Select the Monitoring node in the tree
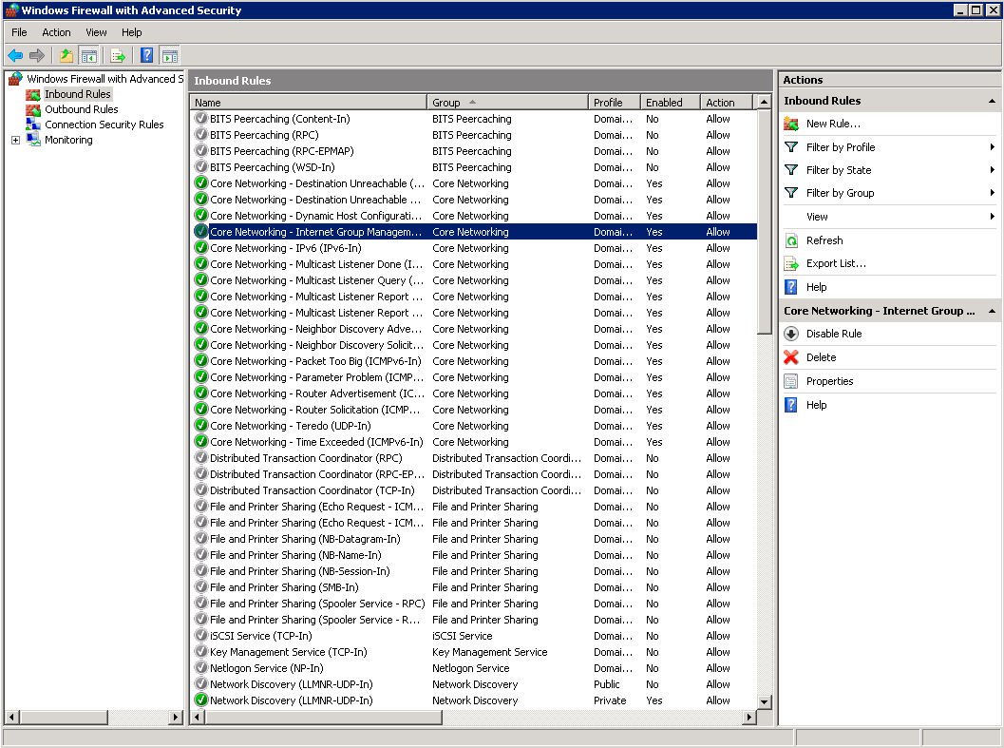 (x=68, y=141)
